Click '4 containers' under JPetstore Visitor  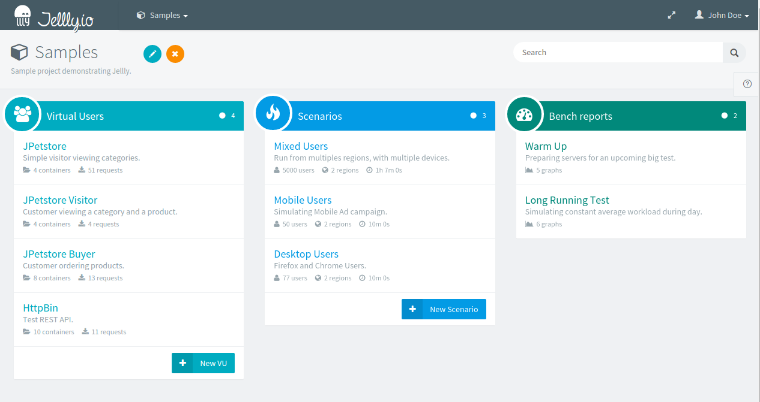[x=52, y=224]
